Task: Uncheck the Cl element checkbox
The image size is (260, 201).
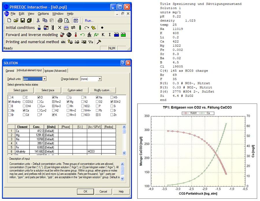Action: tap(39, 97)
